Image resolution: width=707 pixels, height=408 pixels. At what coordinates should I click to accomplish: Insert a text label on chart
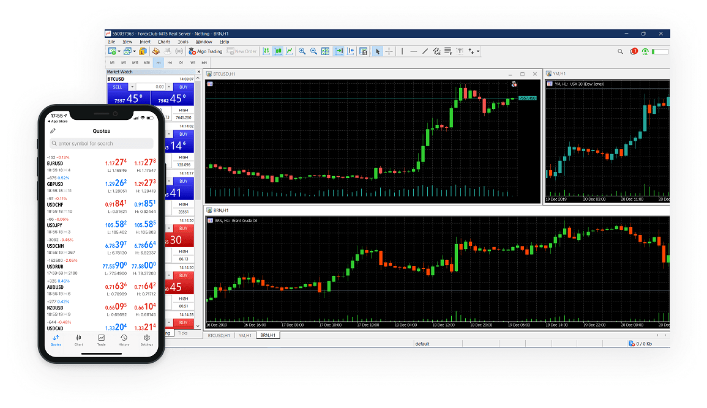tap(460, 51)
